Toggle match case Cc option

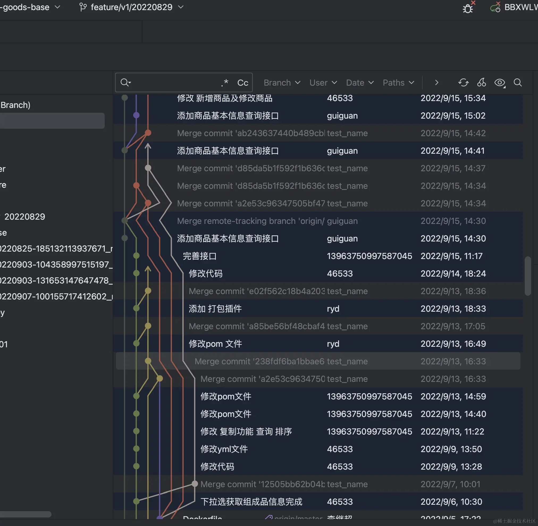click(242, 83)
